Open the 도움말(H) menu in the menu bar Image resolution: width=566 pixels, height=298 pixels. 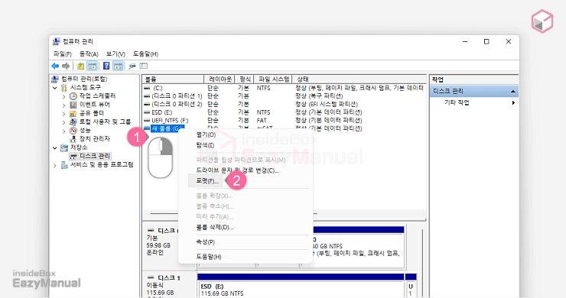click(x=145, y=54)
